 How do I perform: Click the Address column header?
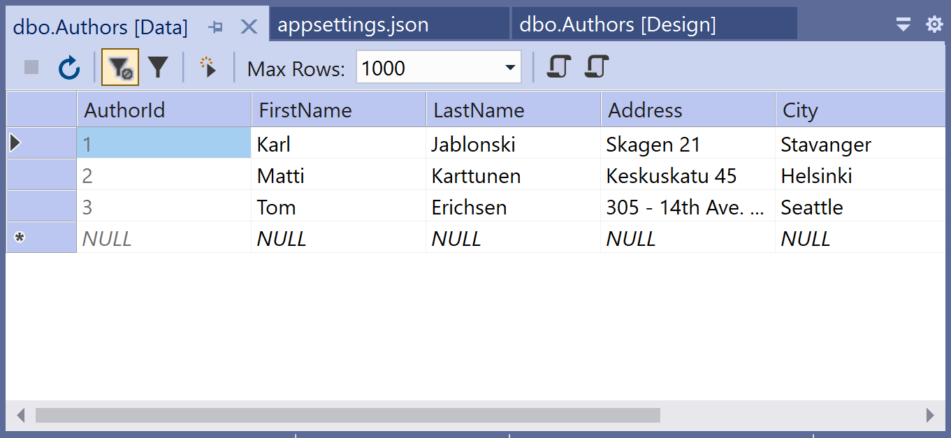[x=688, y=110]
